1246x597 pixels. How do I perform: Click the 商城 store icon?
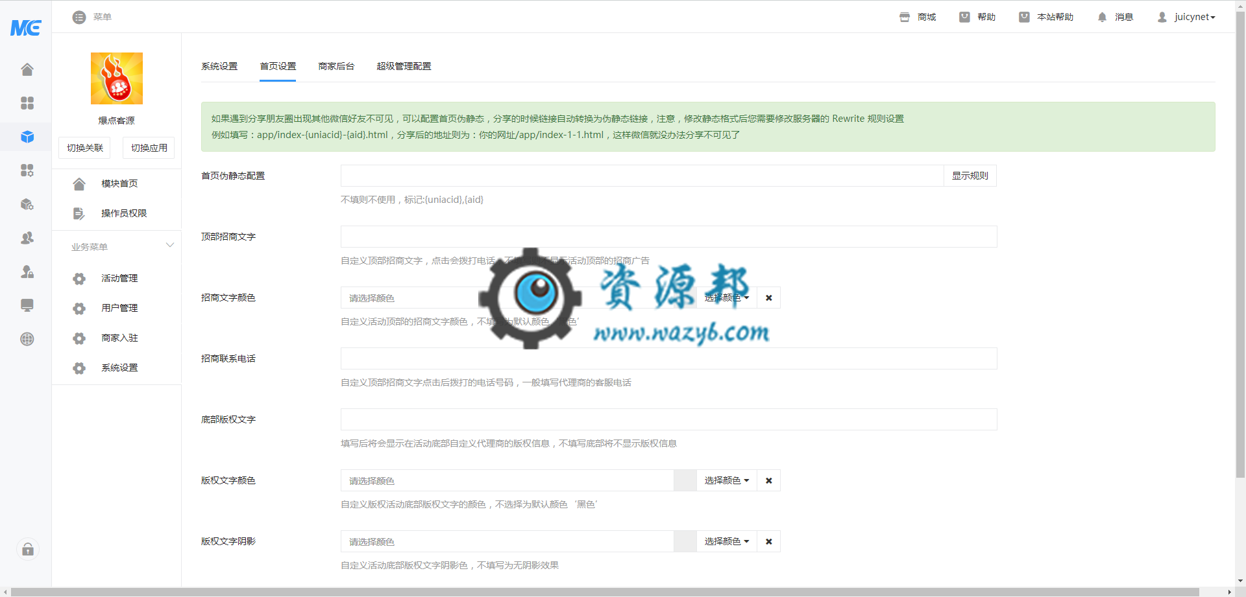click(x=905, y=17)
